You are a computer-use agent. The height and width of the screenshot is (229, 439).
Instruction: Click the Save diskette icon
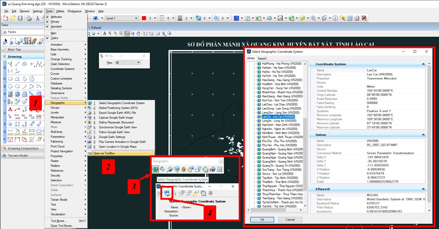(20, 18)
